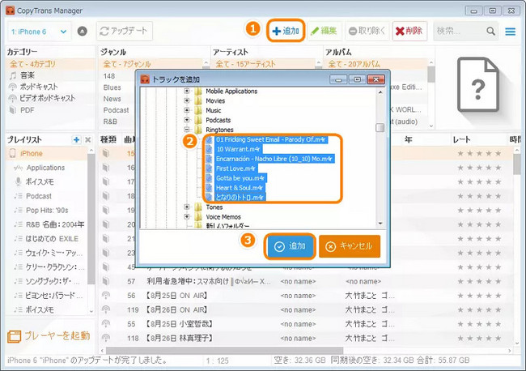Sort tracks by the レート column
This screenshot has height=371, width=526.
click(461, 139)
